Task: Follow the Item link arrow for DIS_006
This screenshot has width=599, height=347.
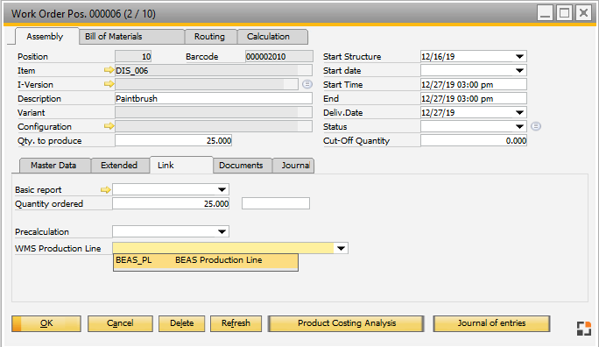Action: [109, 70]
